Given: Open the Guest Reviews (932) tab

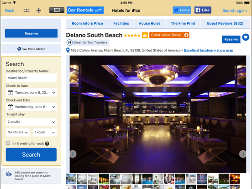Looking at the screenshot, I should pos(225,23).
